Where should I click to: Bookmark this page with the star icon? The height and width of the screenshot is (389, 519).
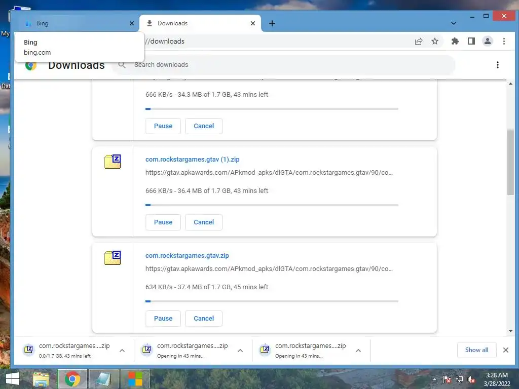coord(435,41)
